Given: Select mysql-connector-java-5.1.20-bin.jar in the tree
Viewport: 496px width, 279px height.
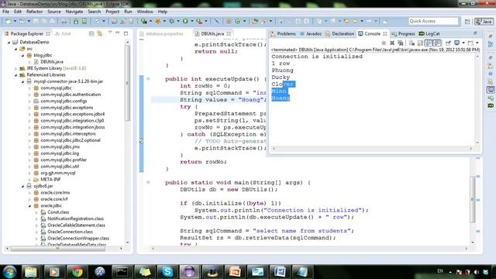Looking at the screenshot, I should click(68, 81).
